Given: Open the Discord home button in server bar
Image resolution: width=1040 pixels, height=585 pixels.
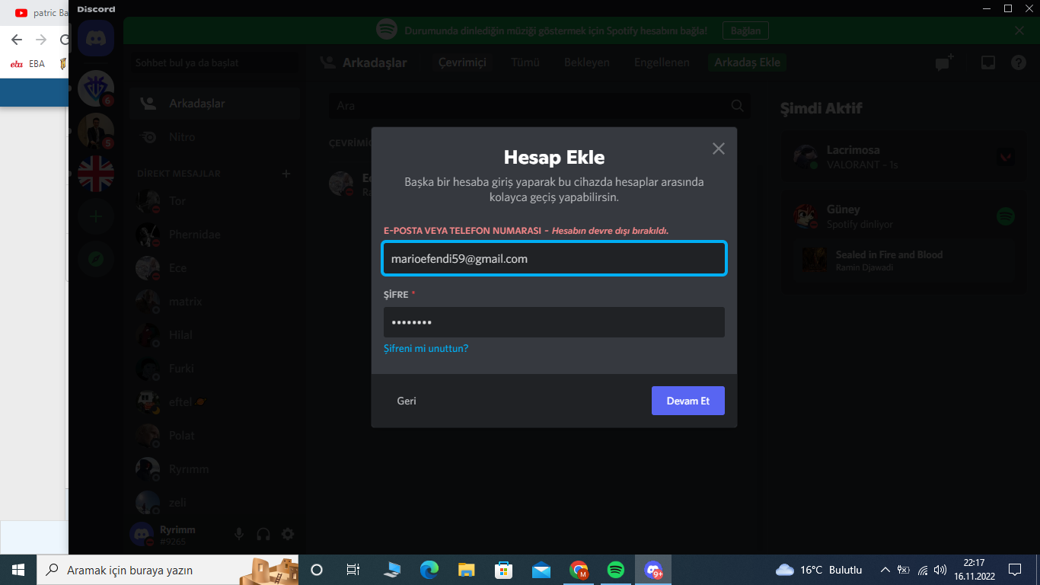Looking at the screenshot, I should (x=96, y=39).
